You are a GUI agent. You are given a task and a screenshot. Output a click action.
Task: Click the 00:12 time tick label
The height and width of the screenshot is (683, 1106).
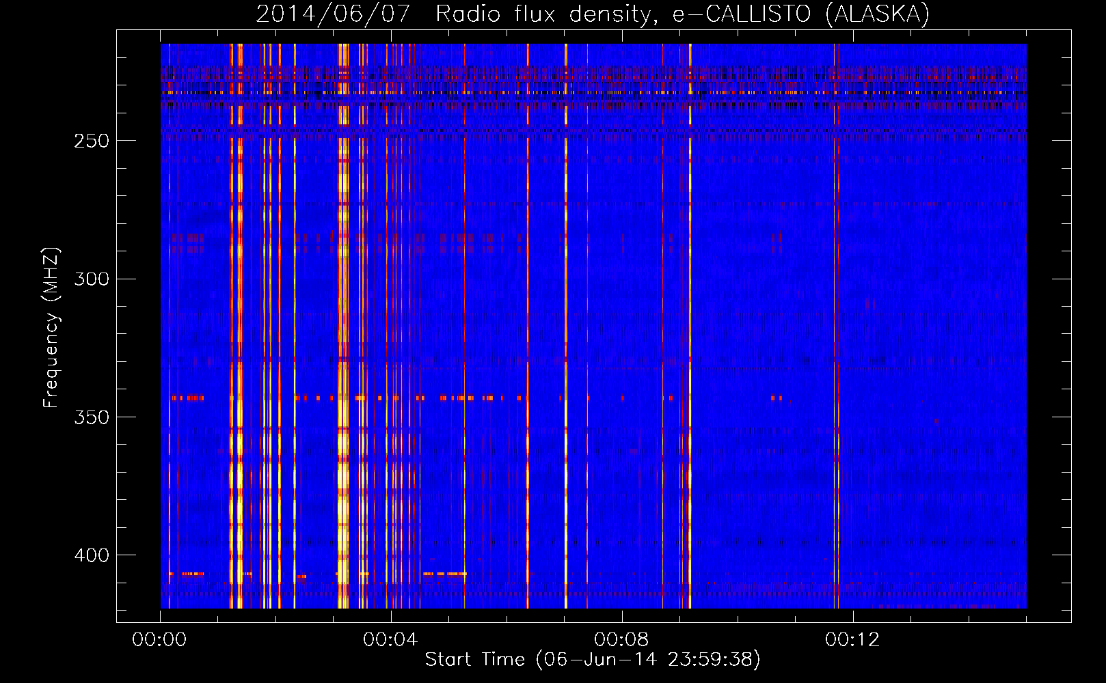(x=852, y=639)
